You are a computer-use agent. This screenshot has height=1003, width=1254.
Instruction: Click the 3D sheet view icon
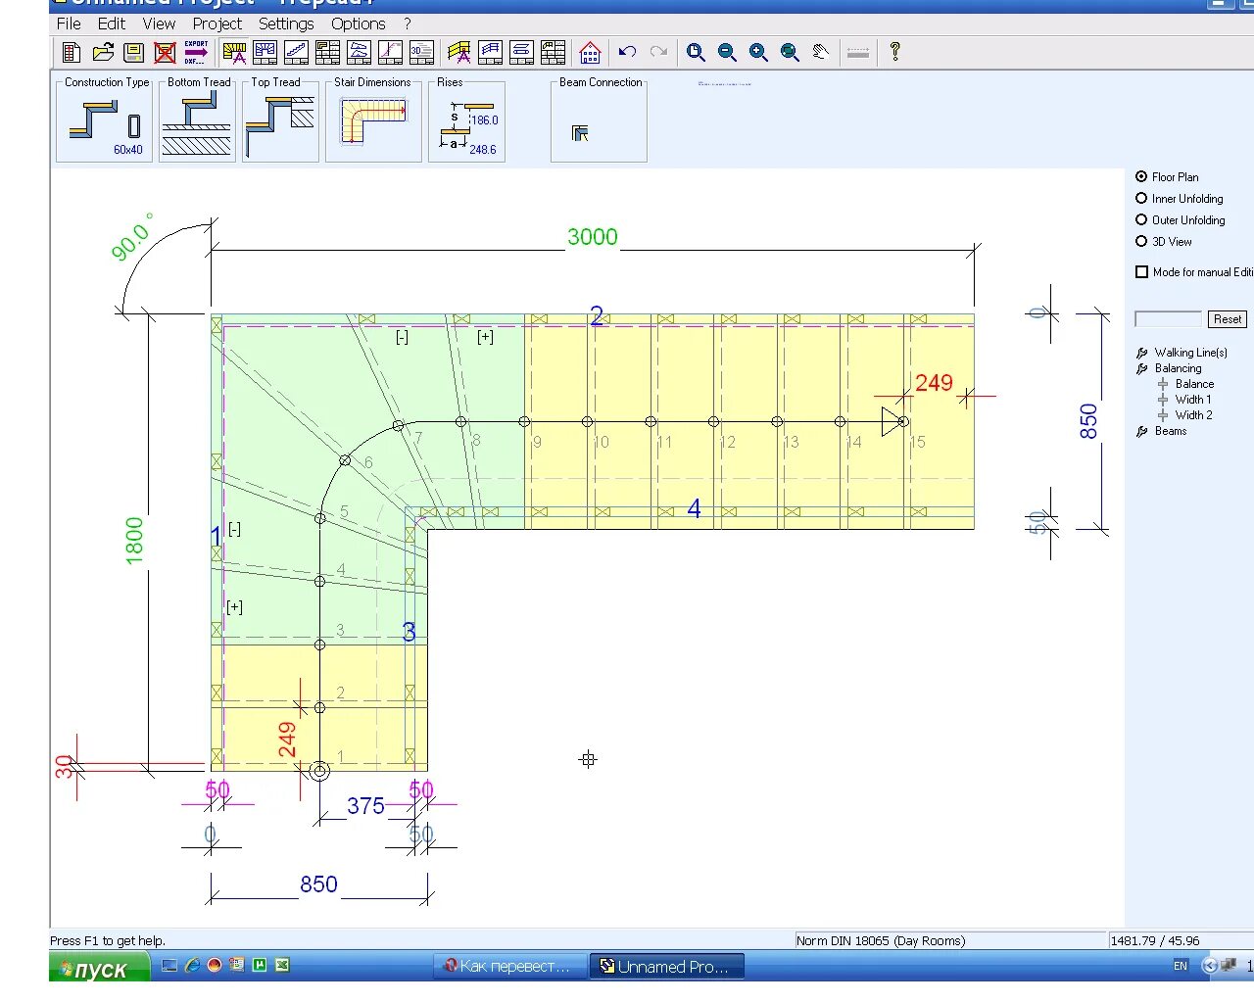[422, 52]
